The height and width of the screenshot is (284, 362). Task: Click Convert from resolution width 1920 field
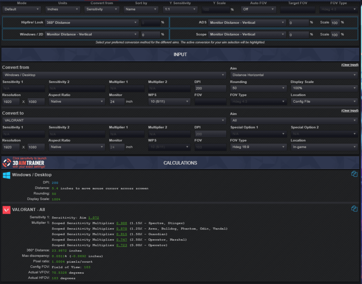(x=11, y=102)
